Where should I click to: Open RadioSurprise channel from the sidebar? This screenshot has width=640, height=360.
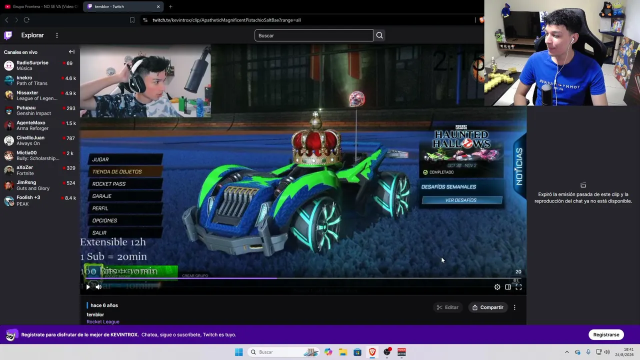40,65
